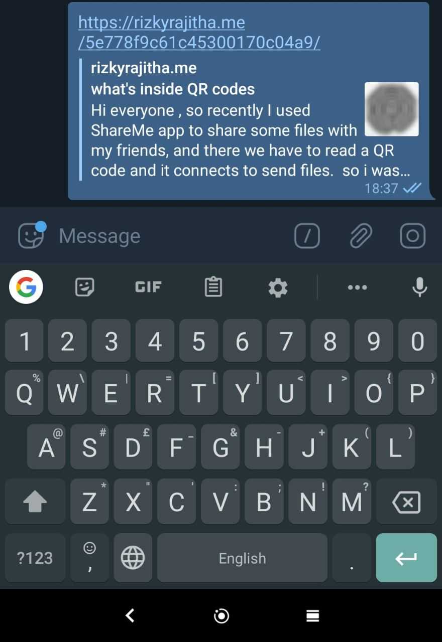Open GIF search on the keyboard
The height and width of the screenshot is (642, 442).
(x=148, y=287)
